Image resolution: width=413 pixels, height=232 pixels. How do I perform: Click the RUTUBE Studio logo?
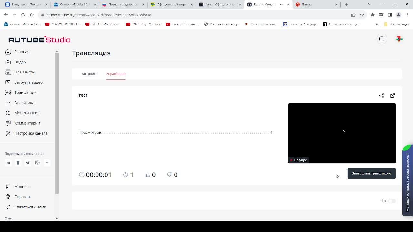click(x=39, y=40)
